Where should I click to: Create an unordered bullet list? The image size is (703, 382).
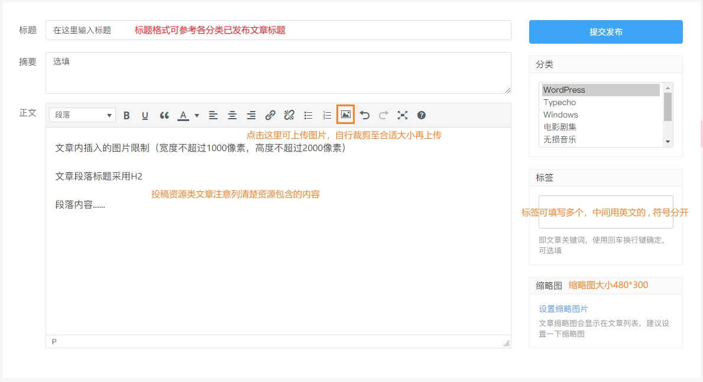click(308, 115)
